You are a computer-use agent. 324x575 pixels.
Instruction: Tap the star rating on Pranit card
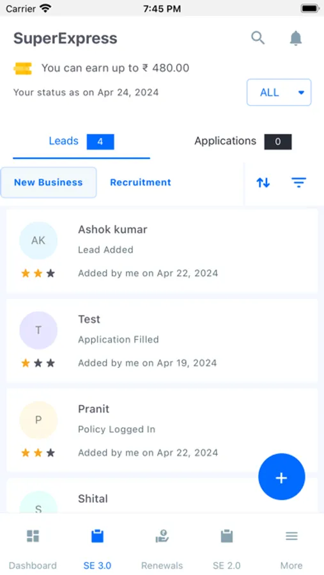click(x=38, y=453)
